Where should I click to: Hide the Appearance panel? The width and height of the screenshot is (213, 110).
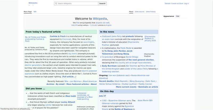tap(178, 16)
